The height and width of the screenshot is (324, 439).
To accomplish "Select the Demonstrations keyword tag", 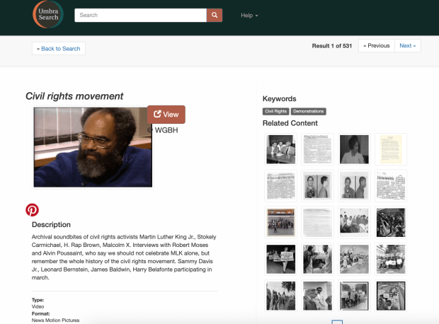I will (308, 111).
